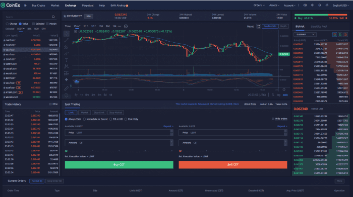
Task: Click Reset above the chart
Action: click(250, 27)
